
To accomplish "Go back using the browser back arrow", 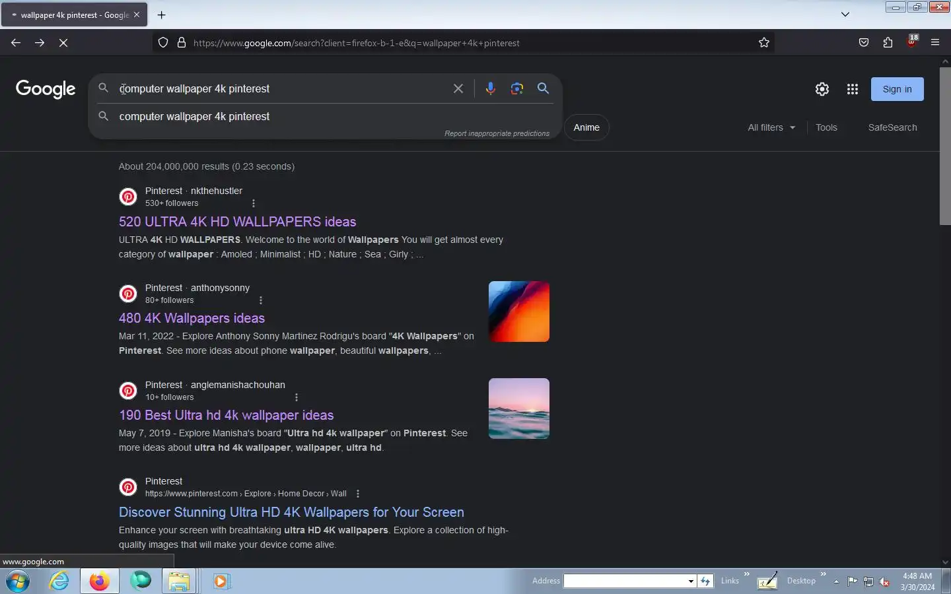I will coord(16,43).
